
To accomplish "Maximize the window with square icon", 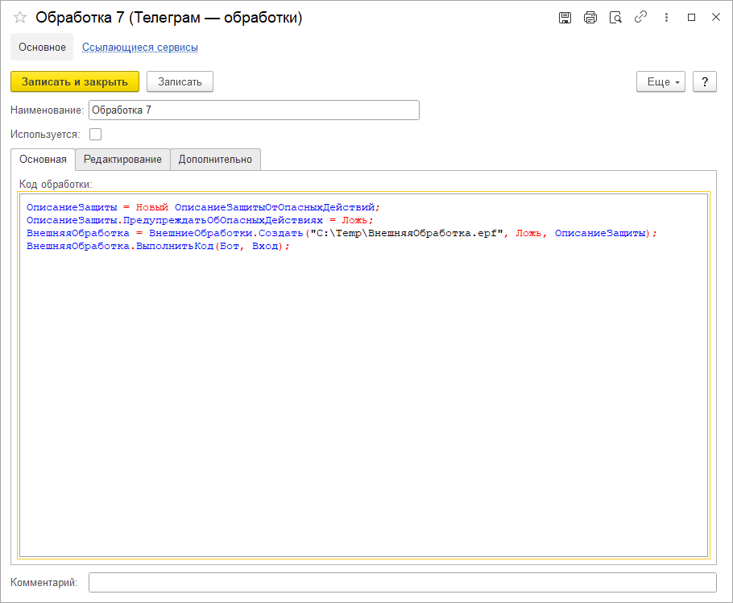I will 691,17.
